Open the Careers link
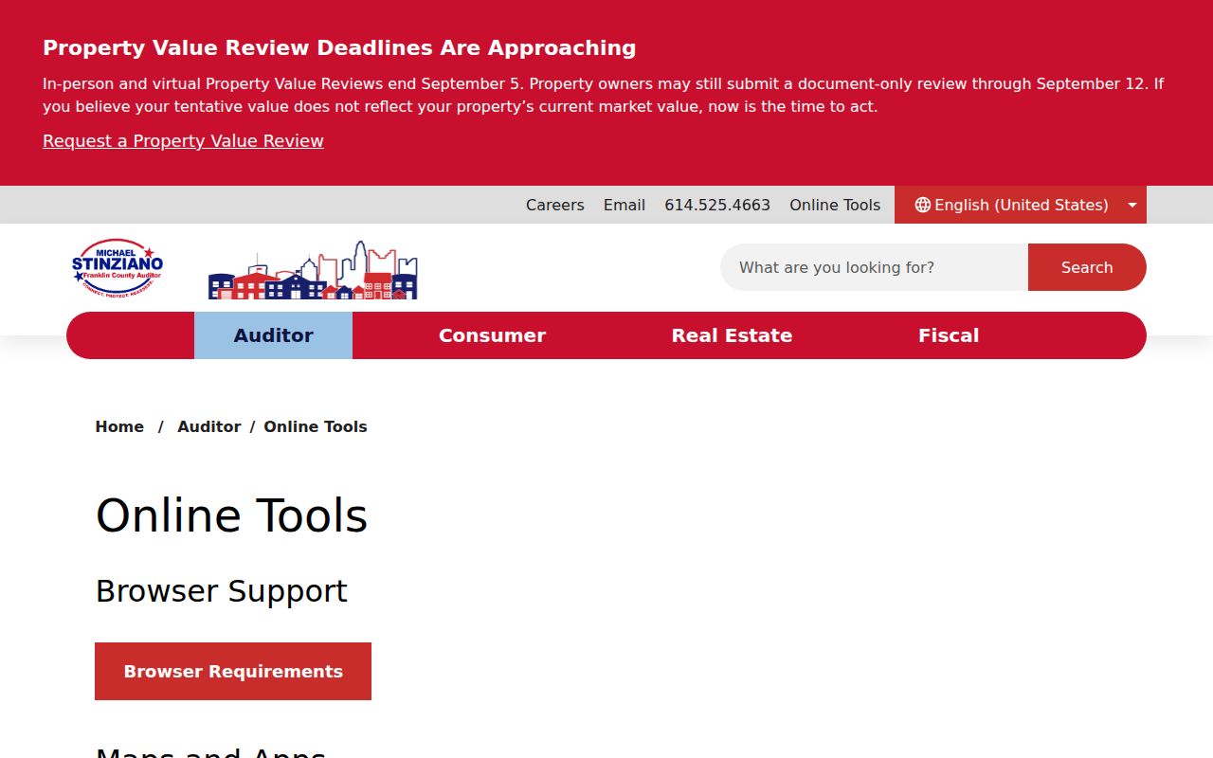Screen dimensions: 1213x758 555,205
